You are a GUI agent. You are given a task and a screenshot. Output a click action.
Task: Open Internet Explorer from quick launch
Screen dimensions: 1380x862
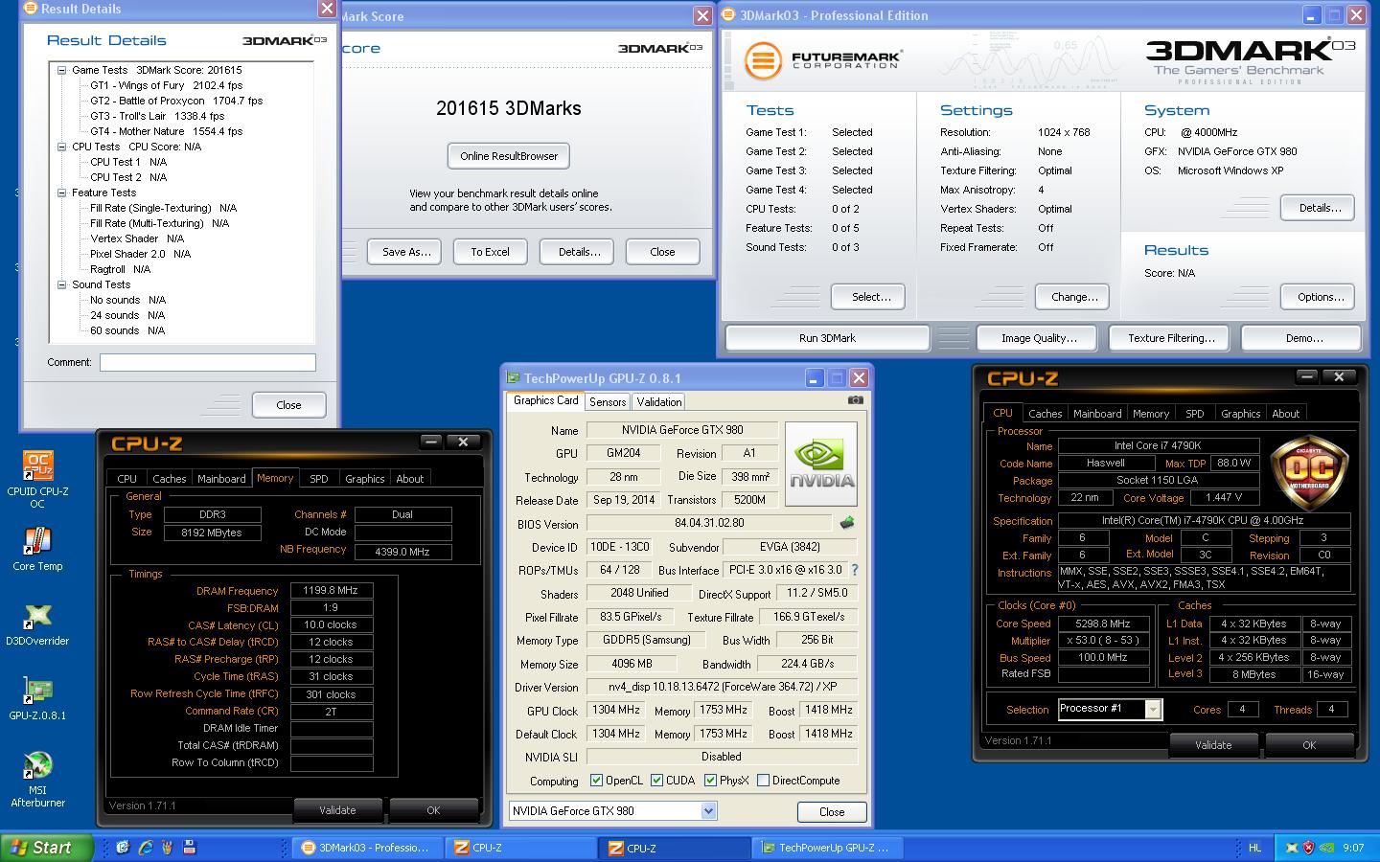(x=146, y=848)
